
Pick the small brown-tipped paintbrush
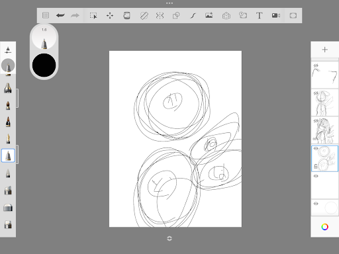tap(8, 105)
